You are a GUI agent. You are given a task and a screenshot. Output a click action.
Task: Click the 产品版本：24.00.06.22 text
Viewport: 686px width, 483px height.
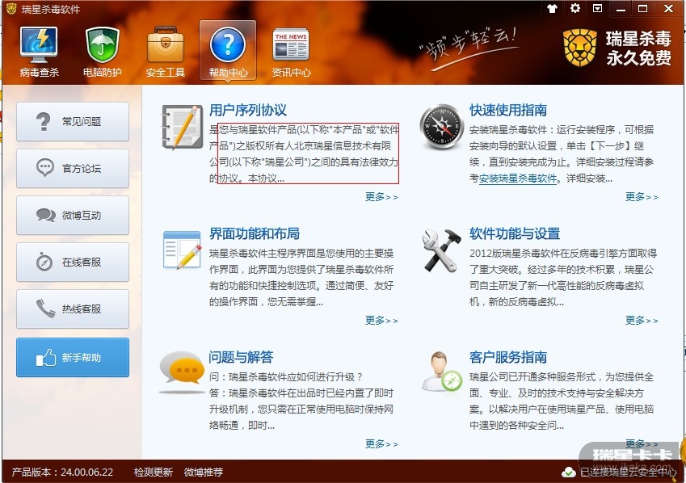click(62, 472)
